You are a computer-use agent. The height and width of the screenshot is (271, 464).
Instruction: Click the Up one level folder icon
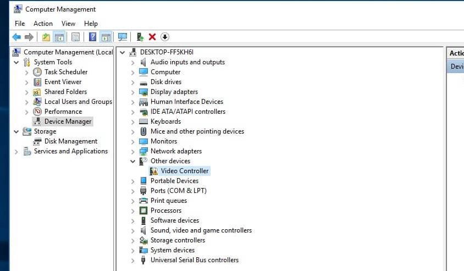[46, 37]
